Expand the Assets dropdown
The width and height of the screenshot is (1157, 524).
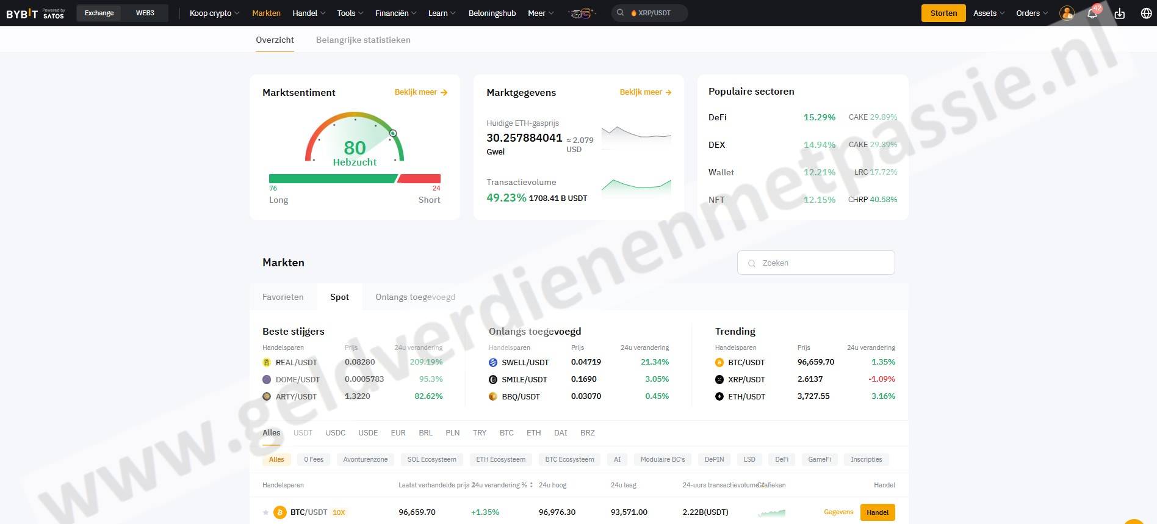point(988,13)
